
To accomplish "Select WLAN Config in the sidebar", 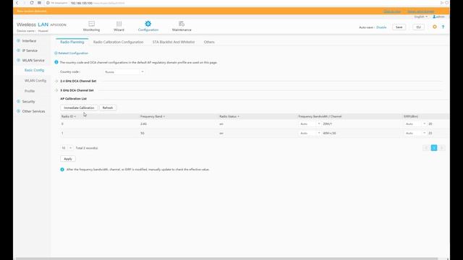I will coord(35,80).
